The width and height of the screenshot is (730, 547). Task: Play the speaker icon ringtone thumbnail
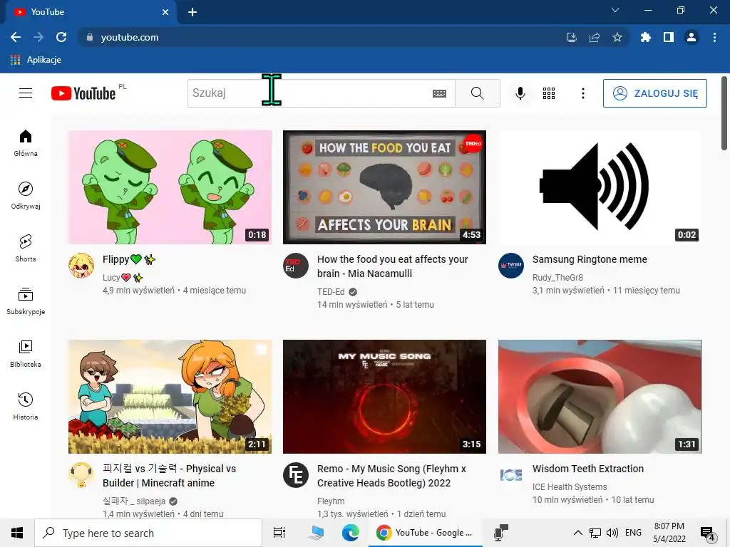point(600,187)
